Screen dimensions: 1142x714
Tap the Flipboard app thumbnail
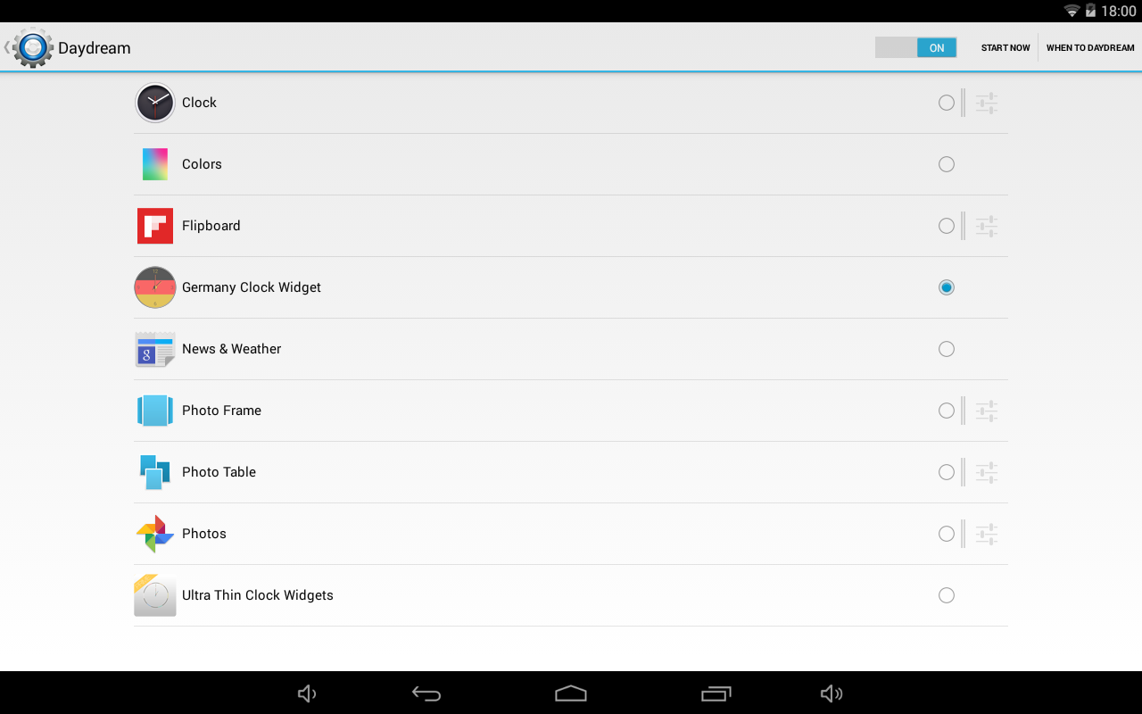155,226
